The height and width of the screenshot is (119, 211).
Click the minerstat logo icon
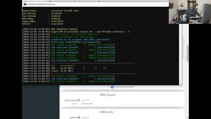click(x=112, y=87)
